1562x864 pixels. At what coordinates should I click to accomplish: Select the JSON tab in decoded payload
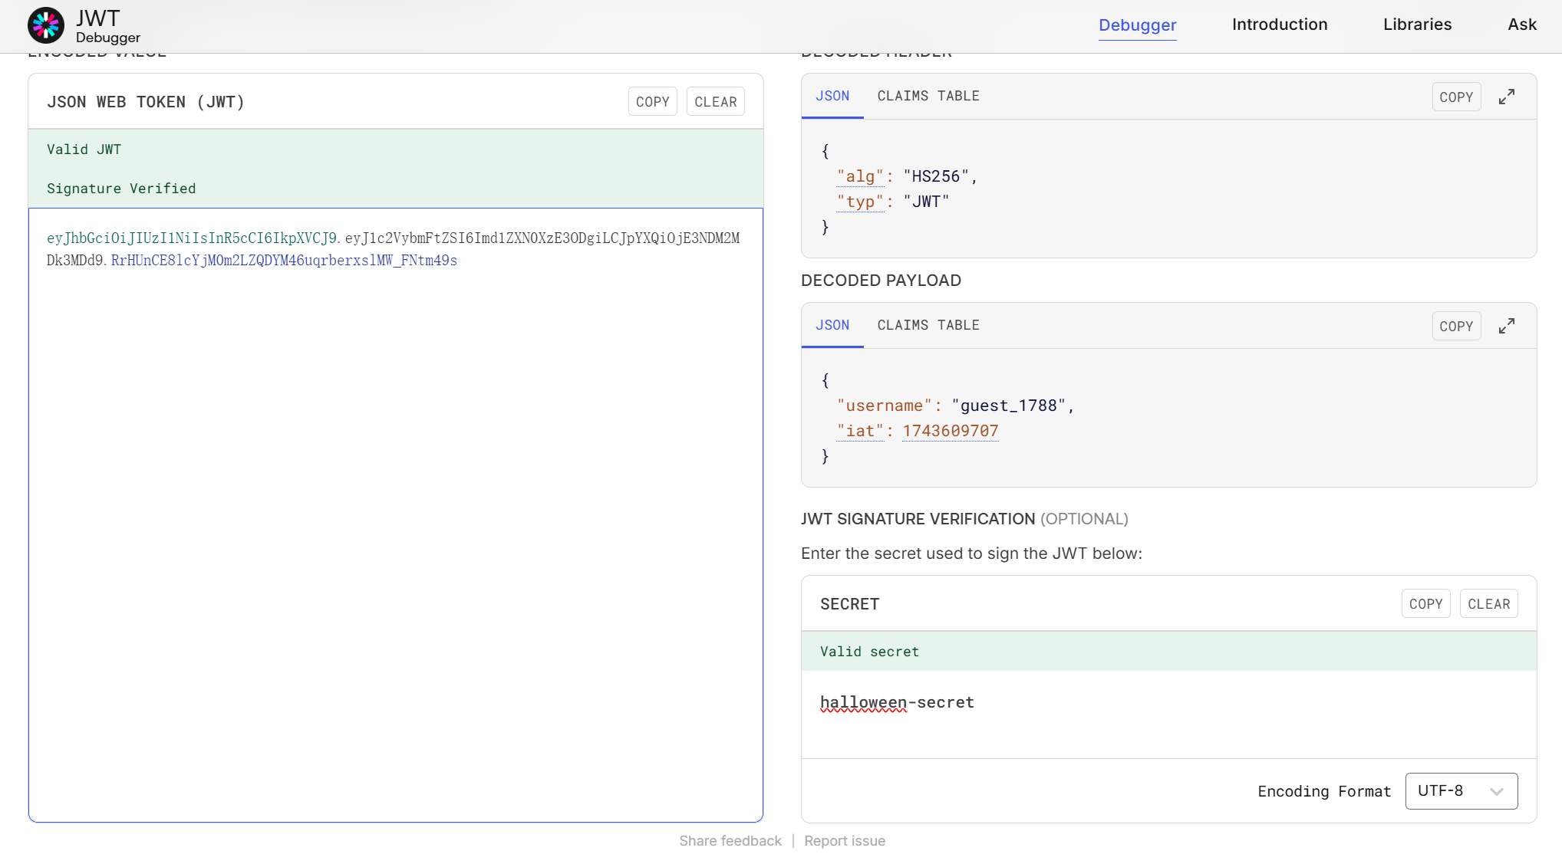pyautogui.click(x=832, y=325)
